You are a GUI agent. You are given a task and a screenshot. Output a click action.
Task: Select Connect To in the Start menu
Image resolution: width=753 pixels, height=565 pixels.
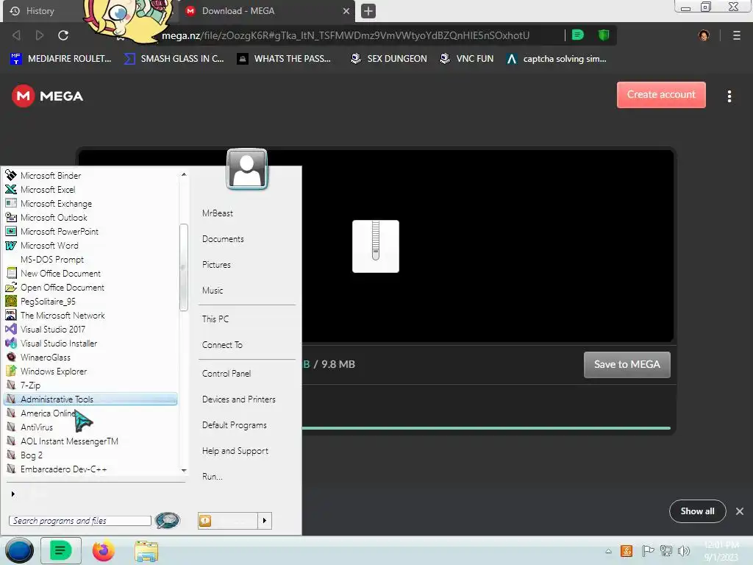[222, 345]
